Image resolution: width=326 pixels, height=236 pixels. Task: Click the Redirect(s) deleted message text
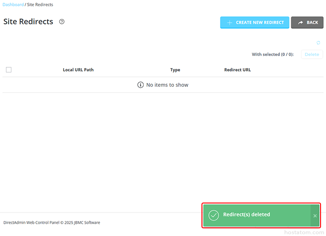[x=246, y=215]
